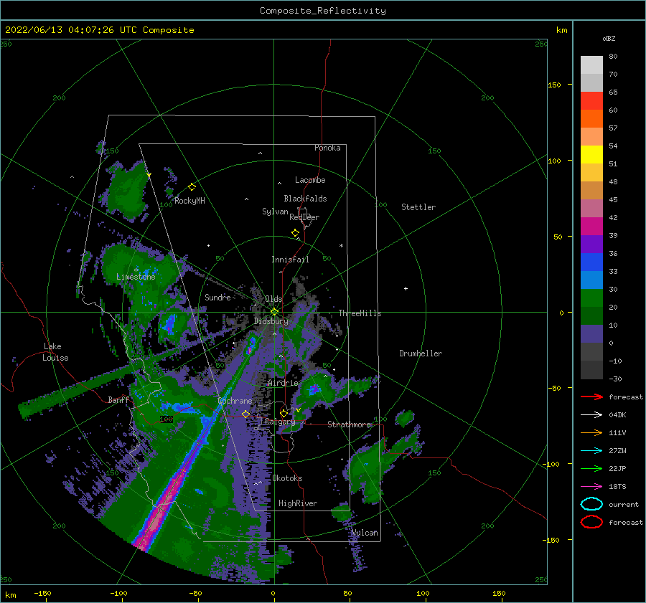Screen dimensions: 646x603
Task: Select the cyan 27ZW arrow icon
Action: pyautogui.click(x=591, y=451)
